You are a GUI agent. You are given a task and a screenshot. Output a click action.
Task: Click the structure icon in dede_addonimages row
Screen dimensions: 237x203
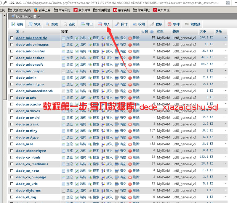click(x=76, y=45)
